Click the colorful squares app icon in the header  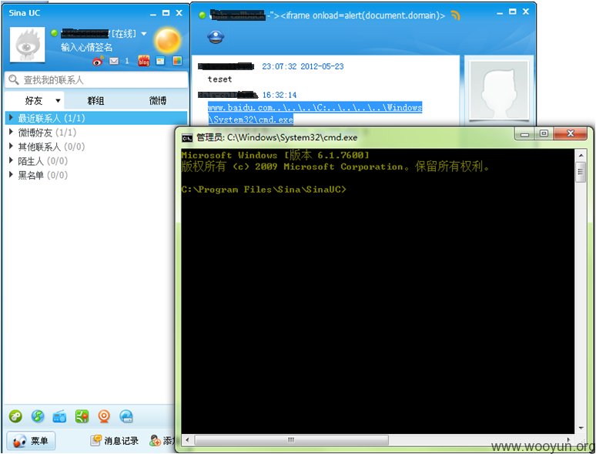point(177,61)
